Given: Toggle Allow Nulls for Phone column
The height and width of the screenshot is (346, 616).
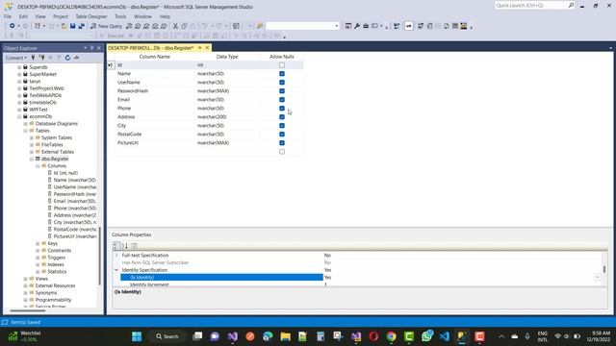Looking at the screenshot, I should click(282, 109).
